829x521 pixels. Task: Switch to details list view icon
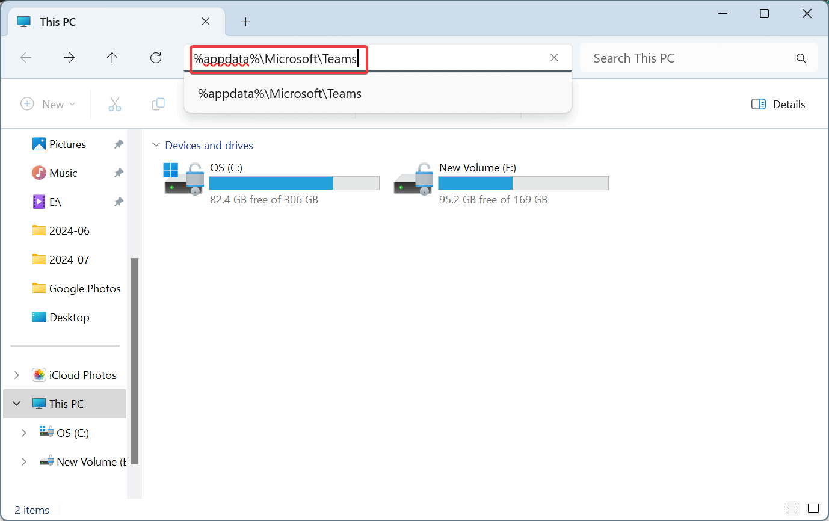[793, 508]
